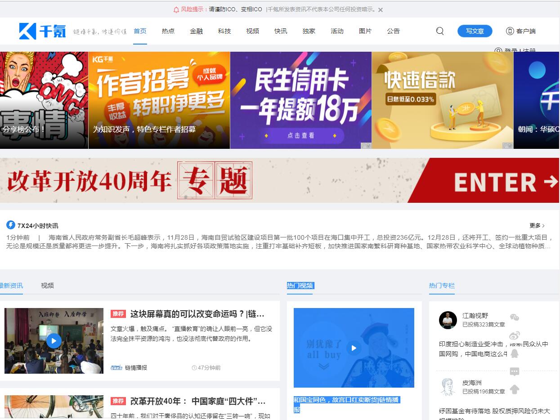Image resolution: width=560 pixels, height=420 pixels.
Task: Play the classroom article video thumbnail
Action: coord(54,341)
